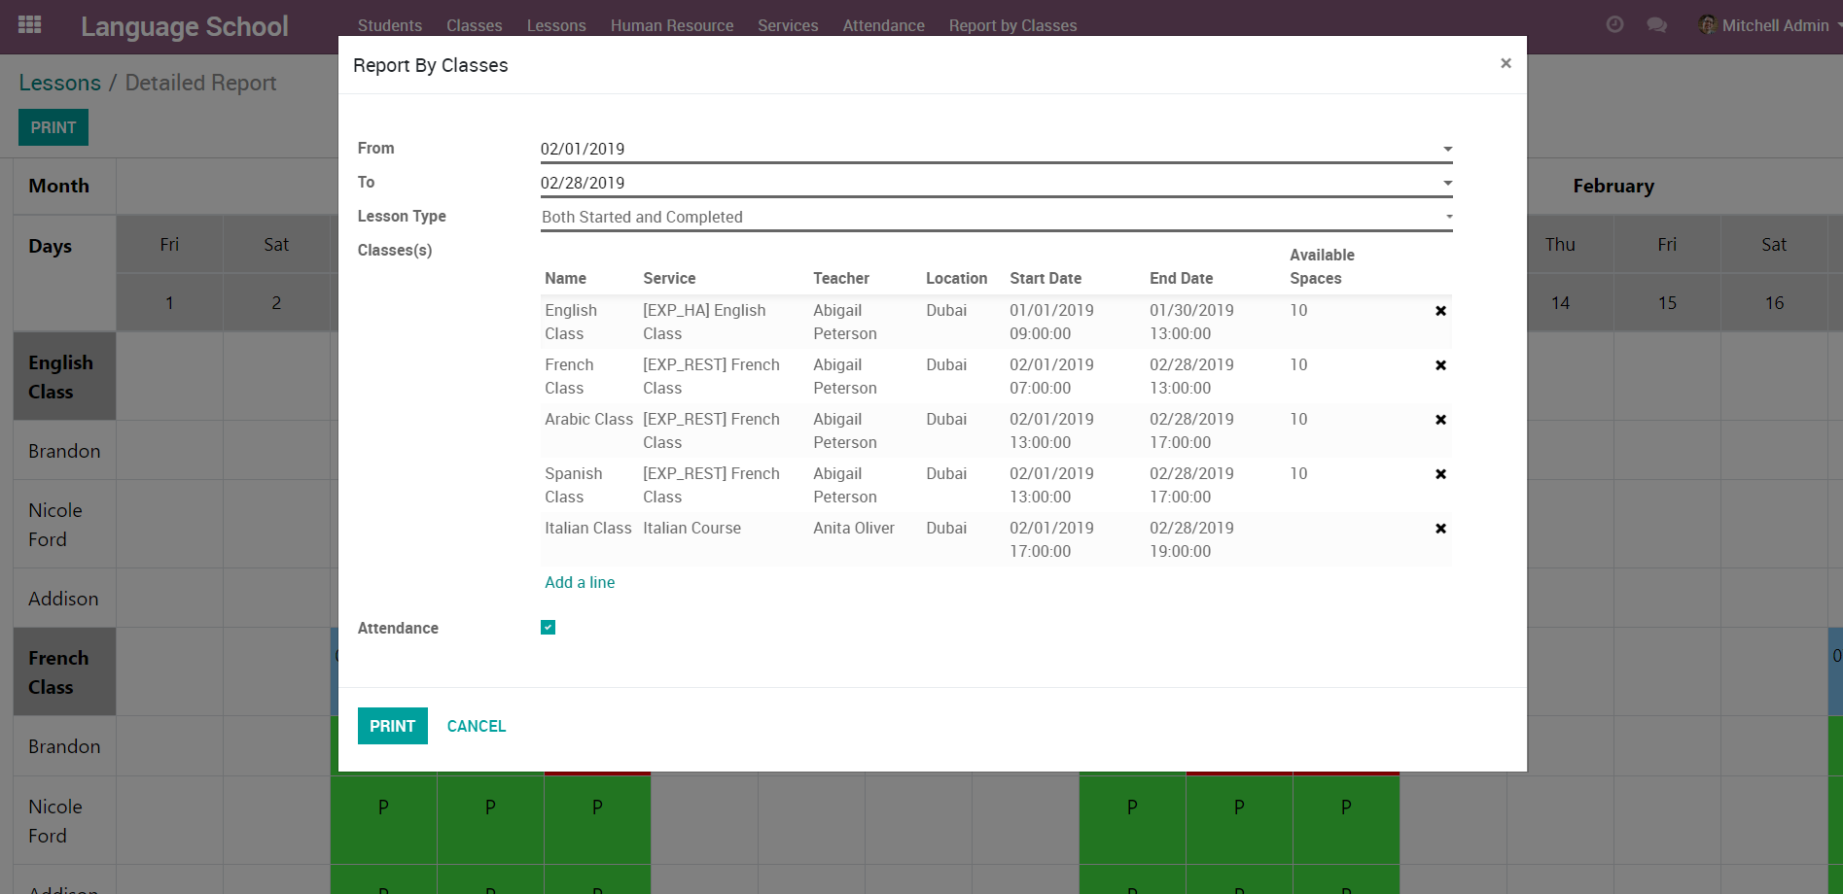
Task: Cancel the report dialog
Action: (476, 726)
